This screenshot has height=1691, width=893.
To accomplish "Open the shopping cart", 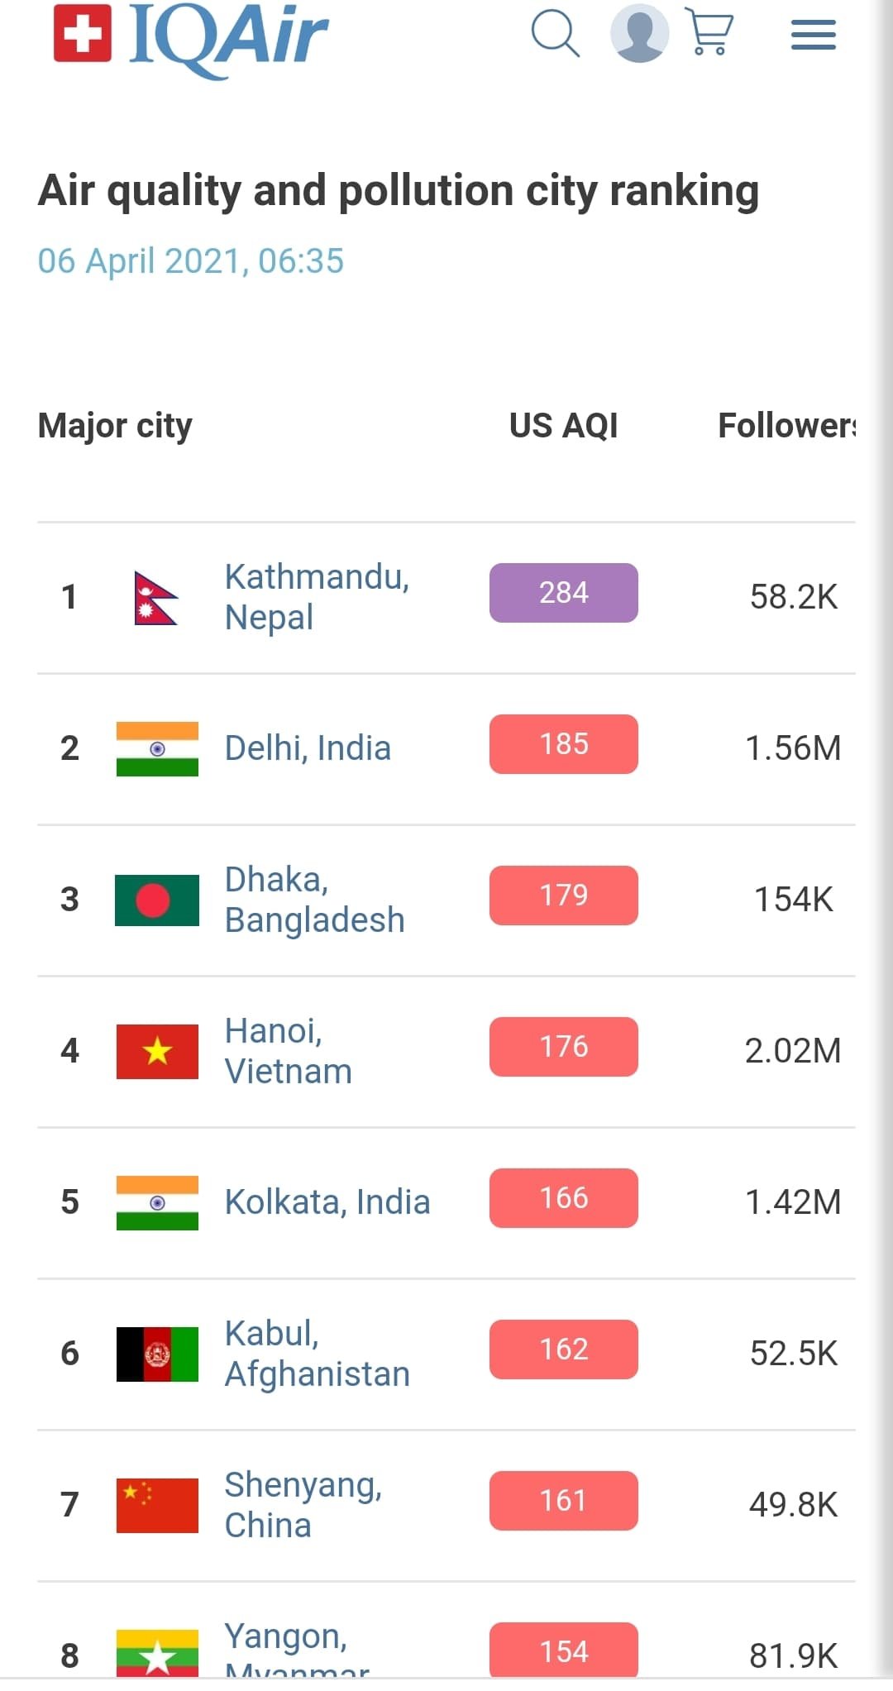I will click(710, 34).
